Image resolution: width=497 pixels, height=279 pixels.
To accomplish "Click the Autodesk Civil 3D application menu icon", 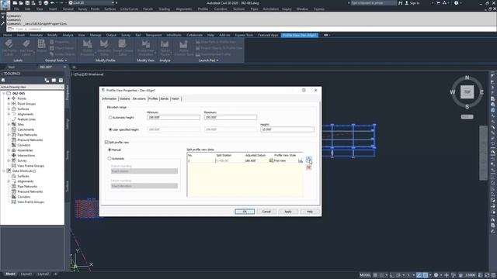I will click(5, 5).
